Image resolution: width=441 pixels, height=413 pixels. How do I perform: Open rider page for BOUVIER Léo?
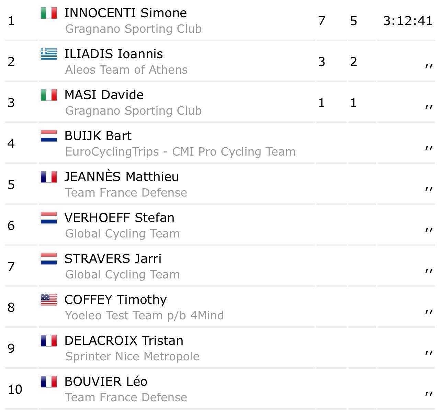tap(106, 382)
